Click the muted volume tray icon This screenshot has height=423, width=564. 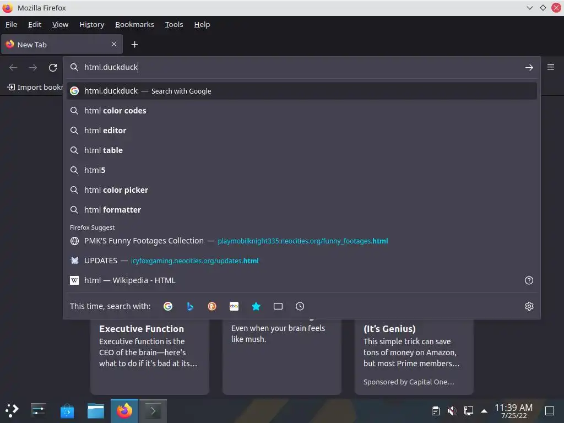coord(452,410)
